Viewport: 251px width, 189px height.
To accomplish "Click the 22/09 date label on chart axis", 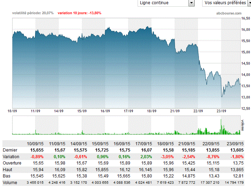I will coord(198,111).
